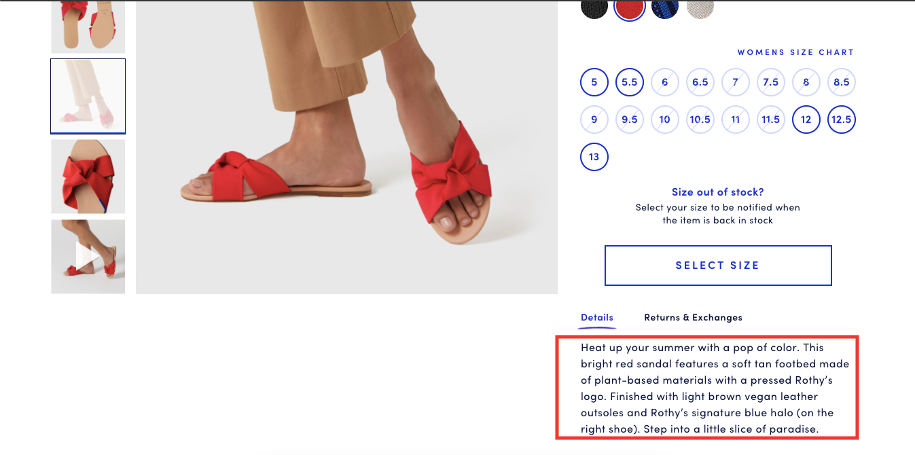
Task: Open the Returns & Exchanges tab
Action: click(693, 317)
